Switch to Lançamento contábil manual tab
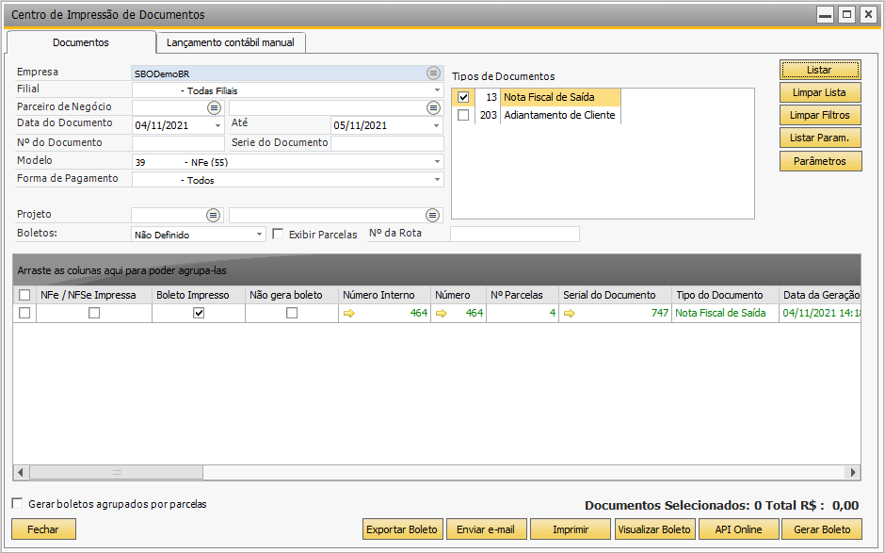The height and width of the screenshot is (553, 885). click(x=231, y=42)
